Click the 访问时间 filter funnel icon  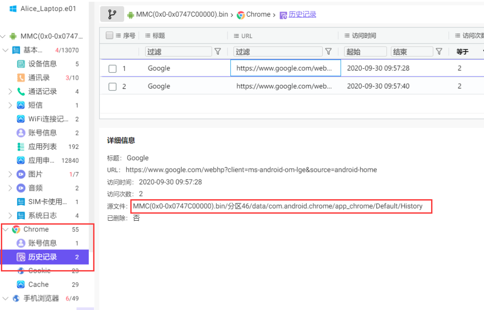point(439,52)
